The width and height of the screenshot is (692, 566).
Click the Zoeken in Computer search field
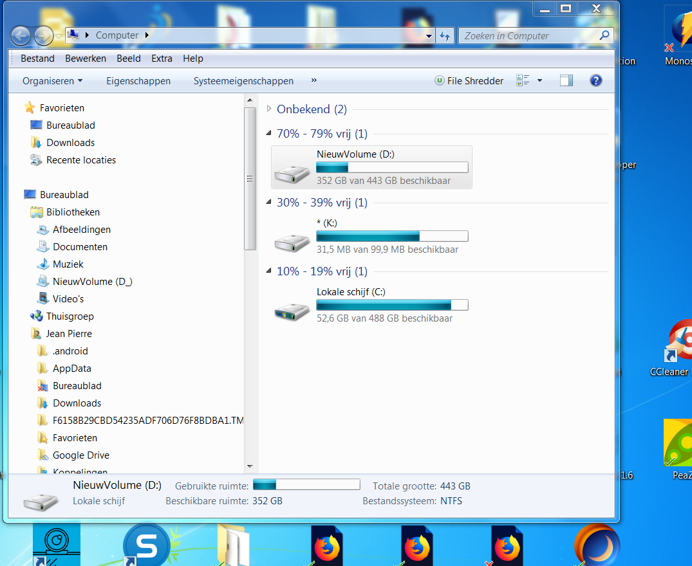coord(530,36)
